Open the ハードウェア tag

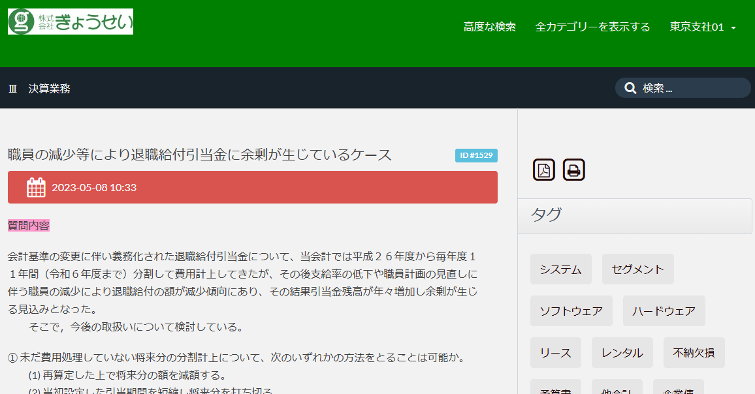coord(664,311)
